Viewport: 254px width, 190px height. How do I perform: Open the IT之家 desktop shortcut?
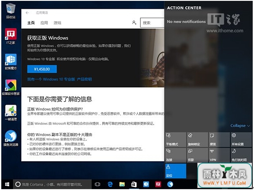(x=11, y=36)
